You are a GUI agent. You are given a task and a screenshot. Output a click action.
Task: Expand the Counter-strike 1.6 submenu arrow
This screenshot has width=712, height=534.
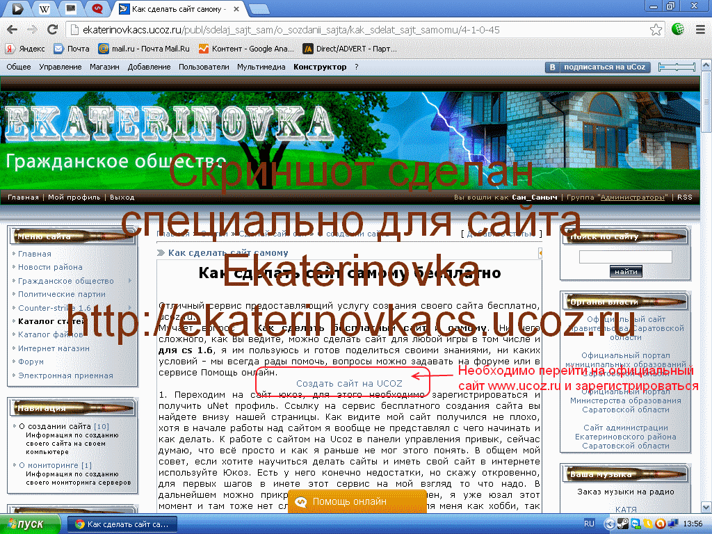(x=130, y=307)
